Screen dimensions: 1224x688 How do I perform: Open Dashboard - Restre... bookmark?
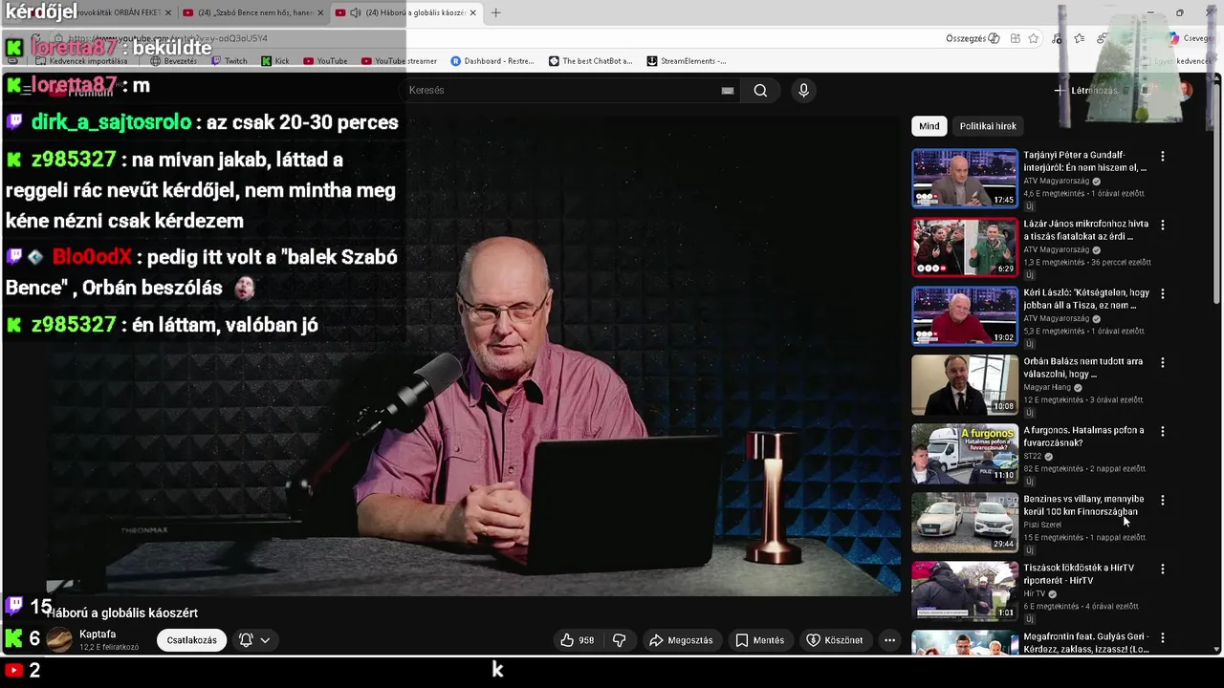[x=492, y=61]
